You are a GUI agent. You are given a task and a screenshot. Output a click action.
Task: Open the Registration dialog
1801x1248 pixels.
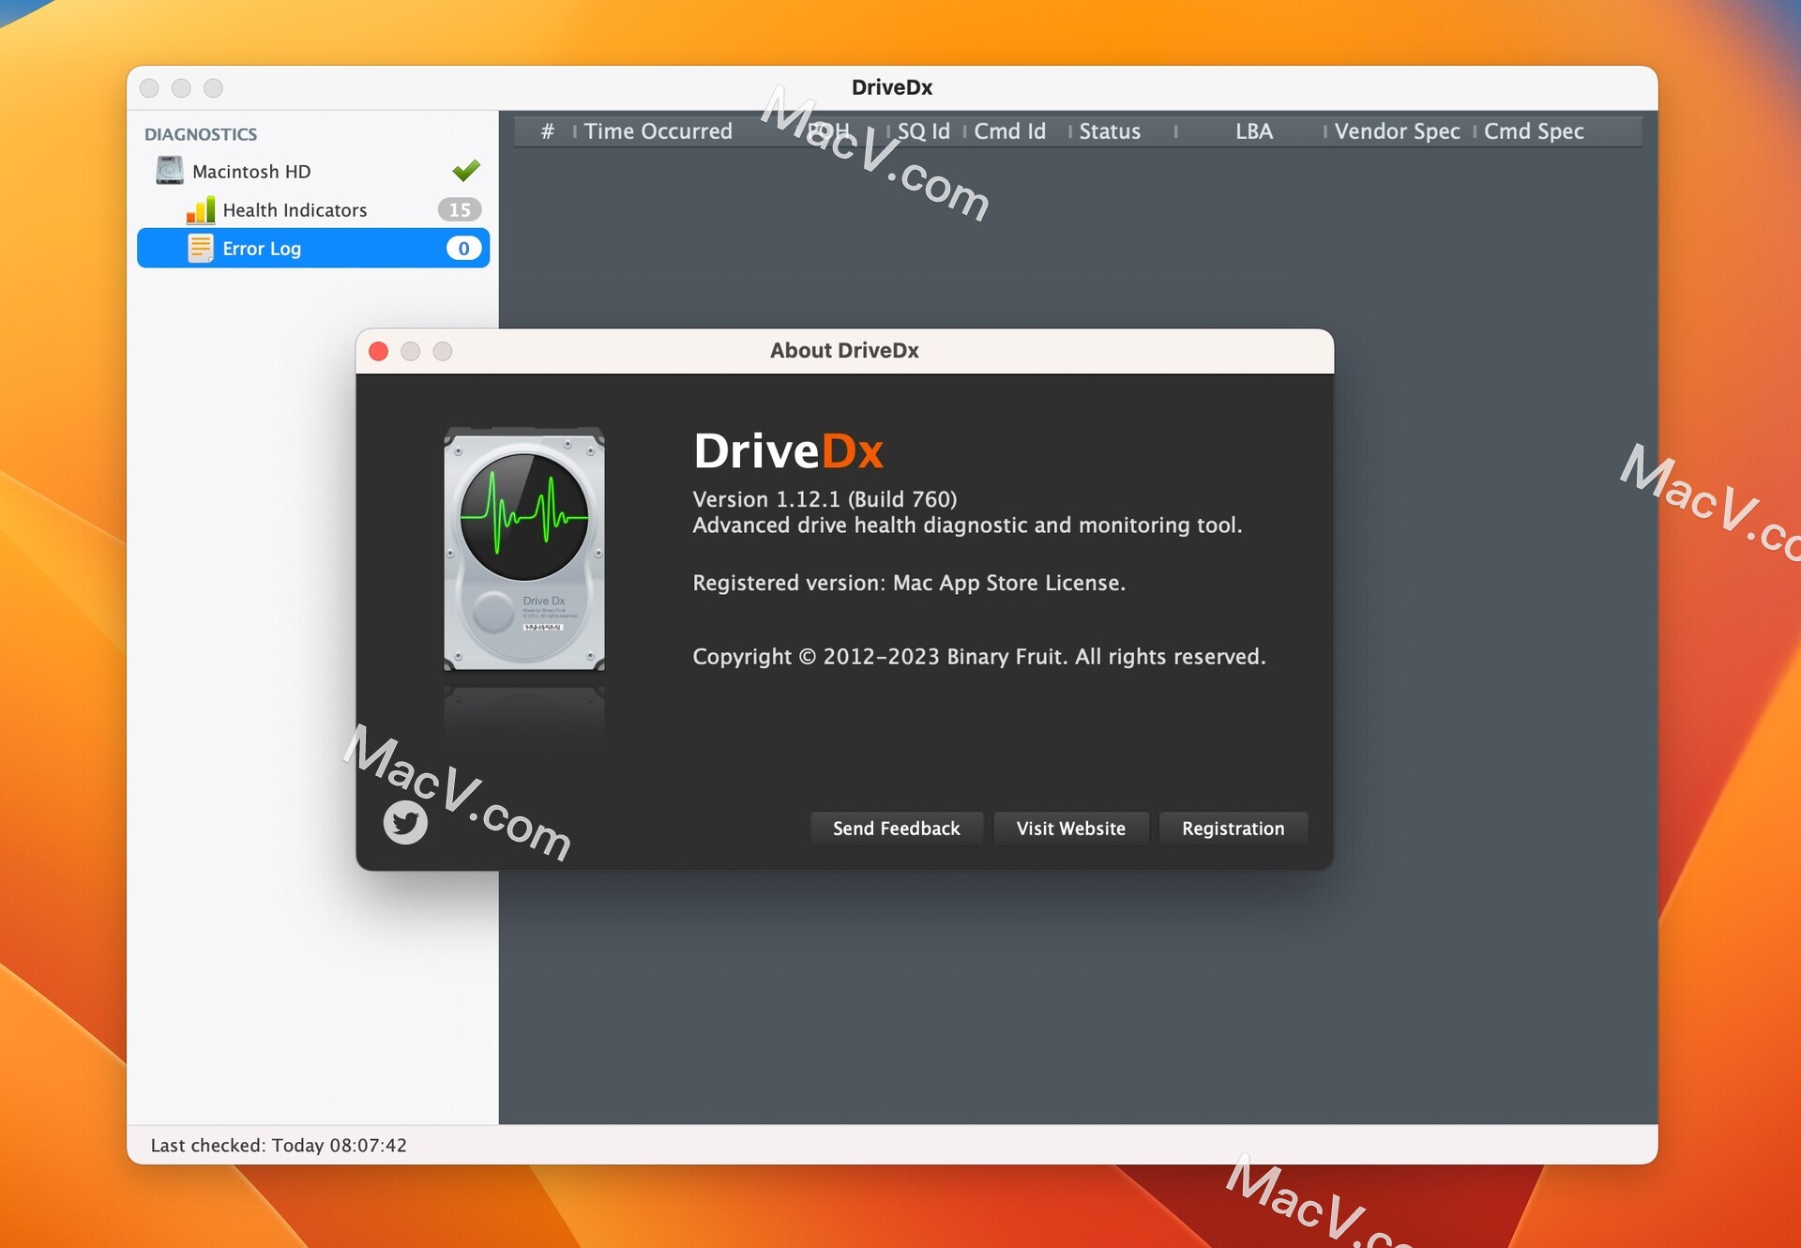coord(1233,828)
